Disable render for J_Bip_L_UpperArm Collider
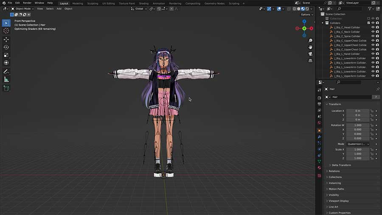 tap(377, 76)
